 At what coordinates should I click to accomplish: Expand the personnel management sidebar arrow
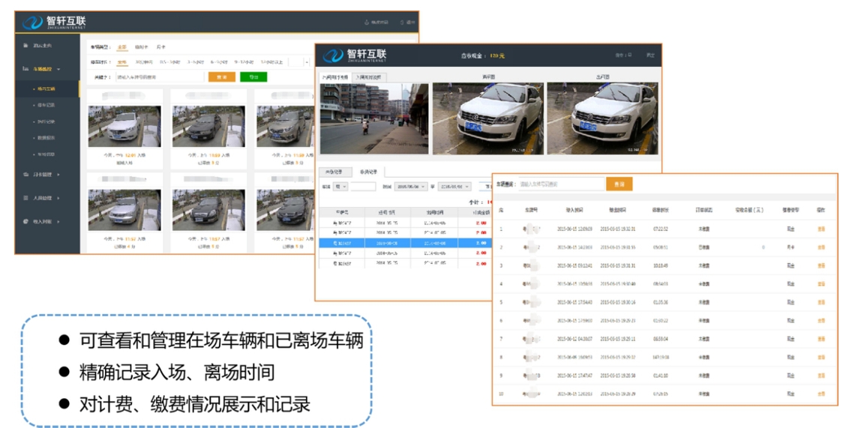58,198
